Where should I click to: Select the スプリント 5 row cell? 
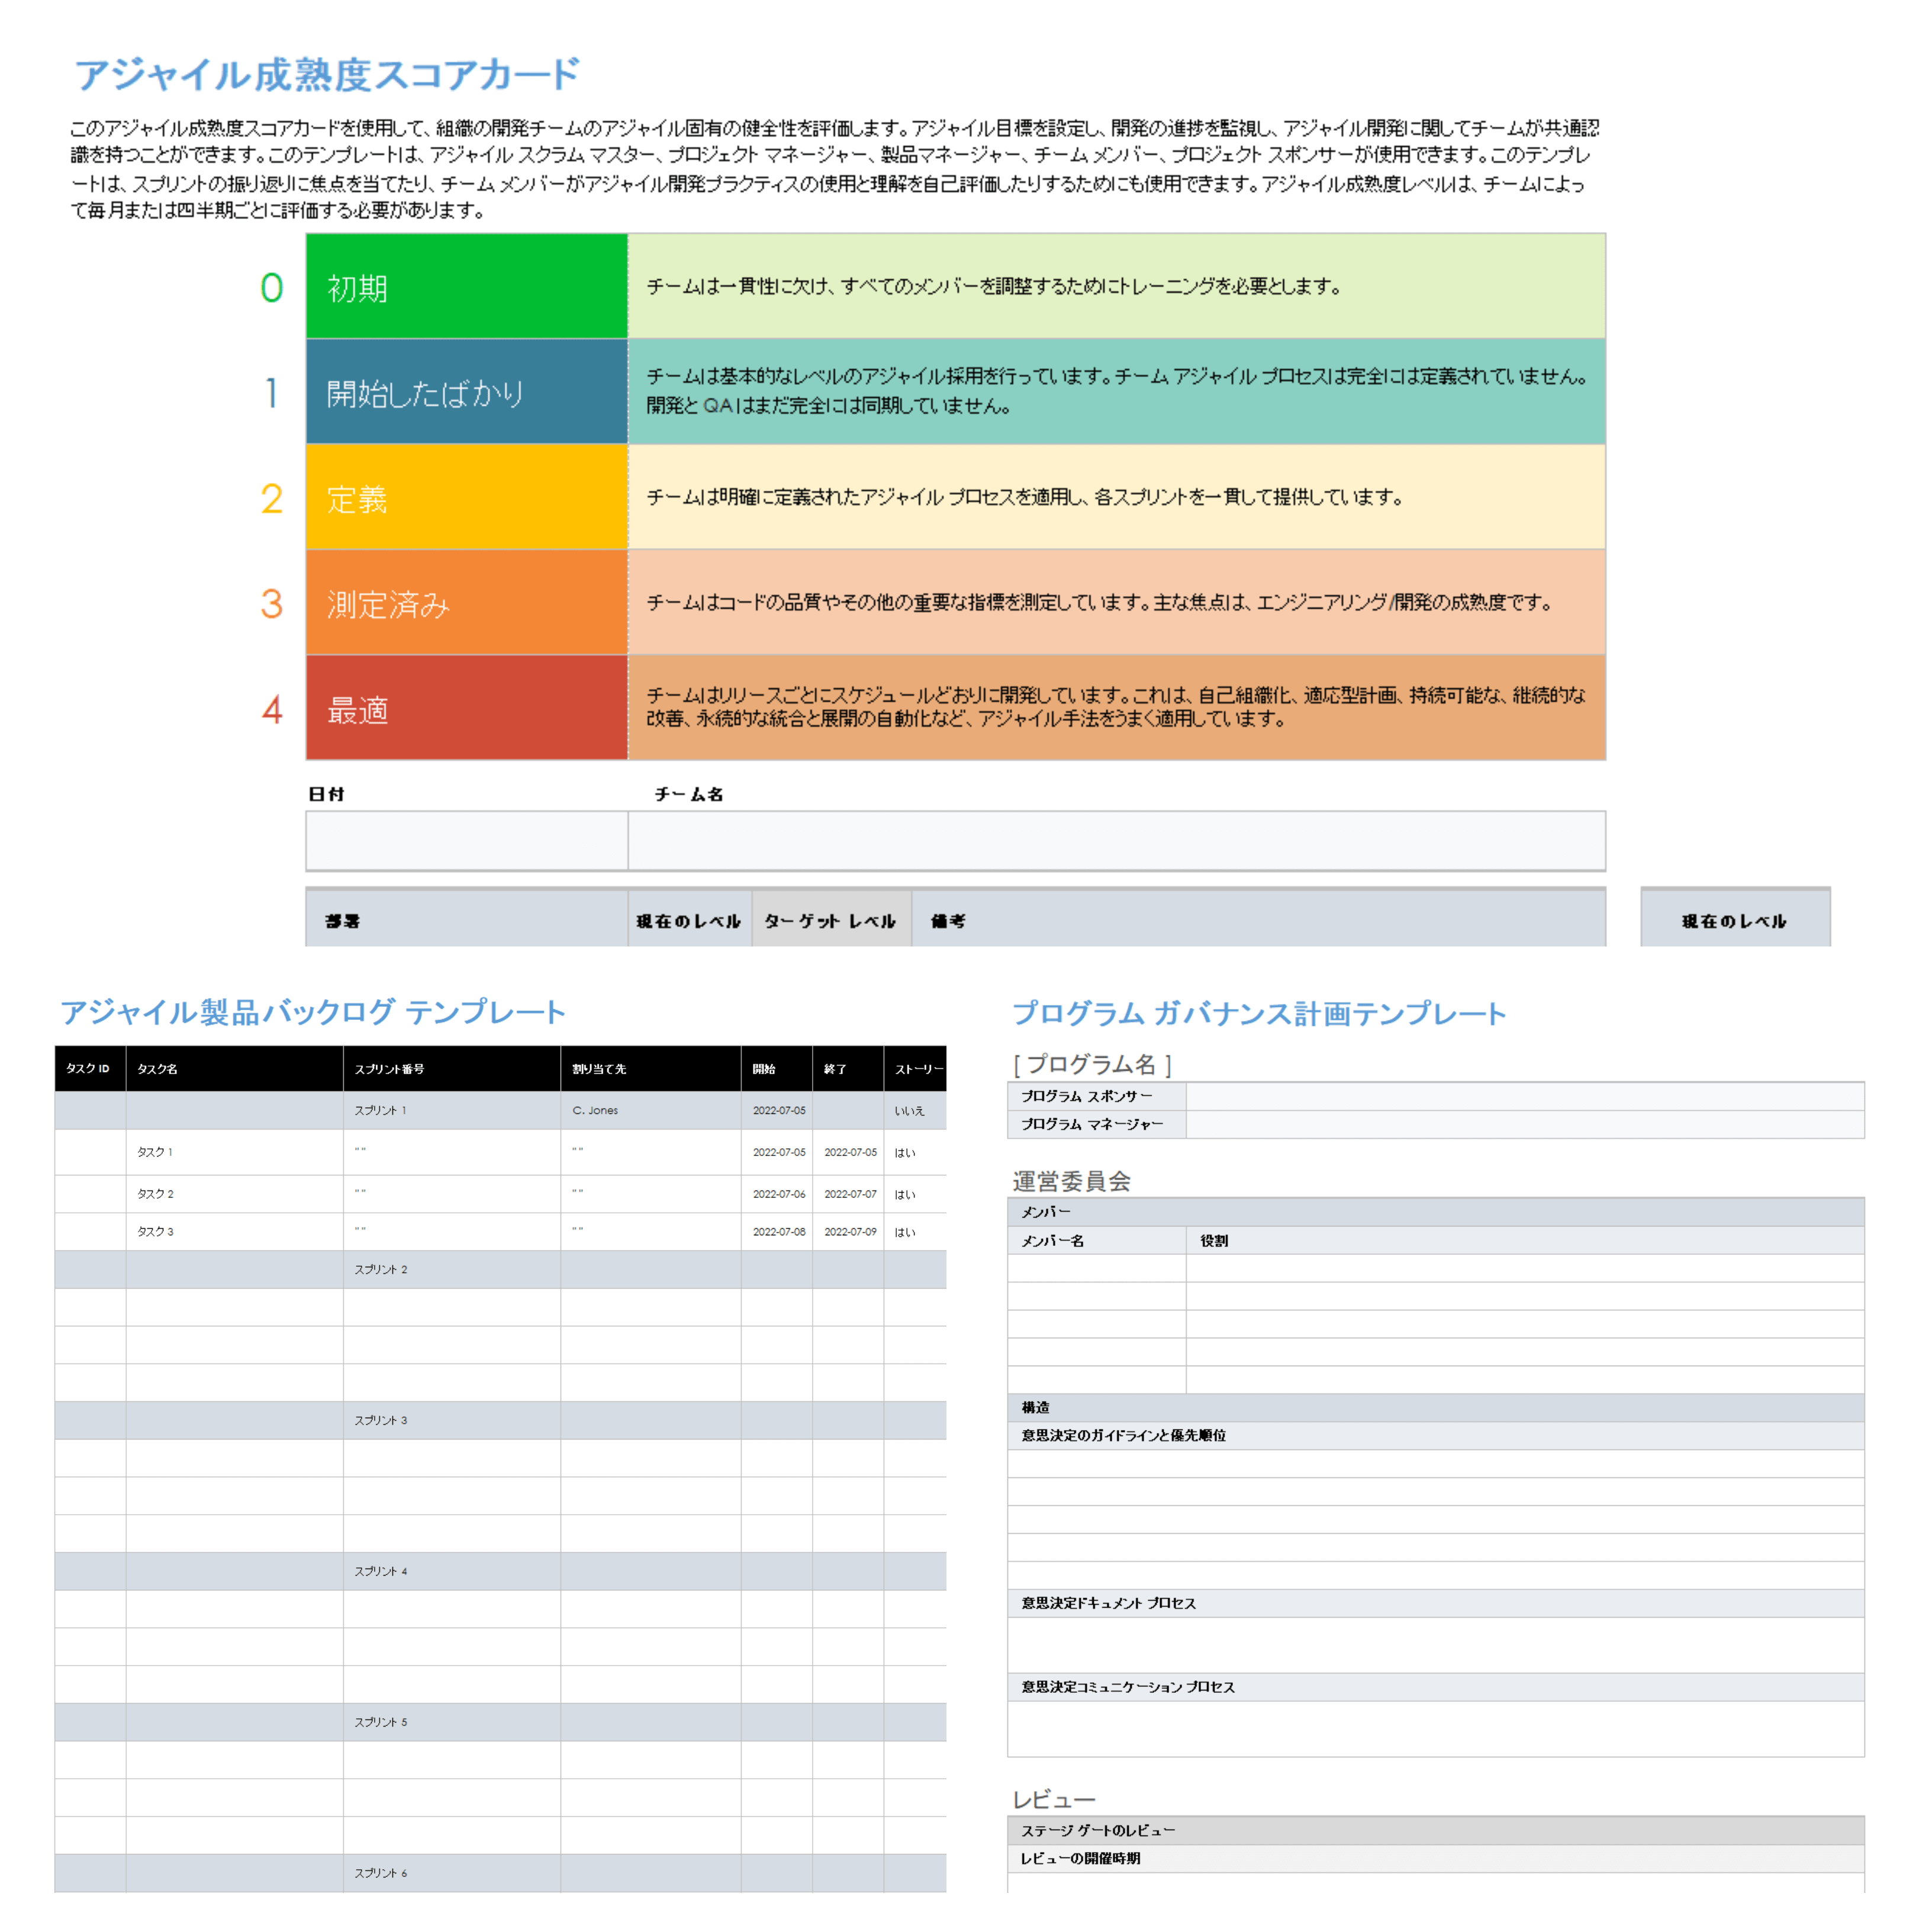451,1722
